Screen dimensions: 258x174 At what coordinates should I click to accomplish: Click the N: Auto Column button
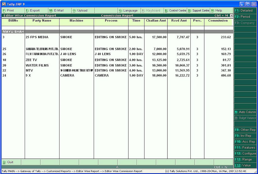245,112
